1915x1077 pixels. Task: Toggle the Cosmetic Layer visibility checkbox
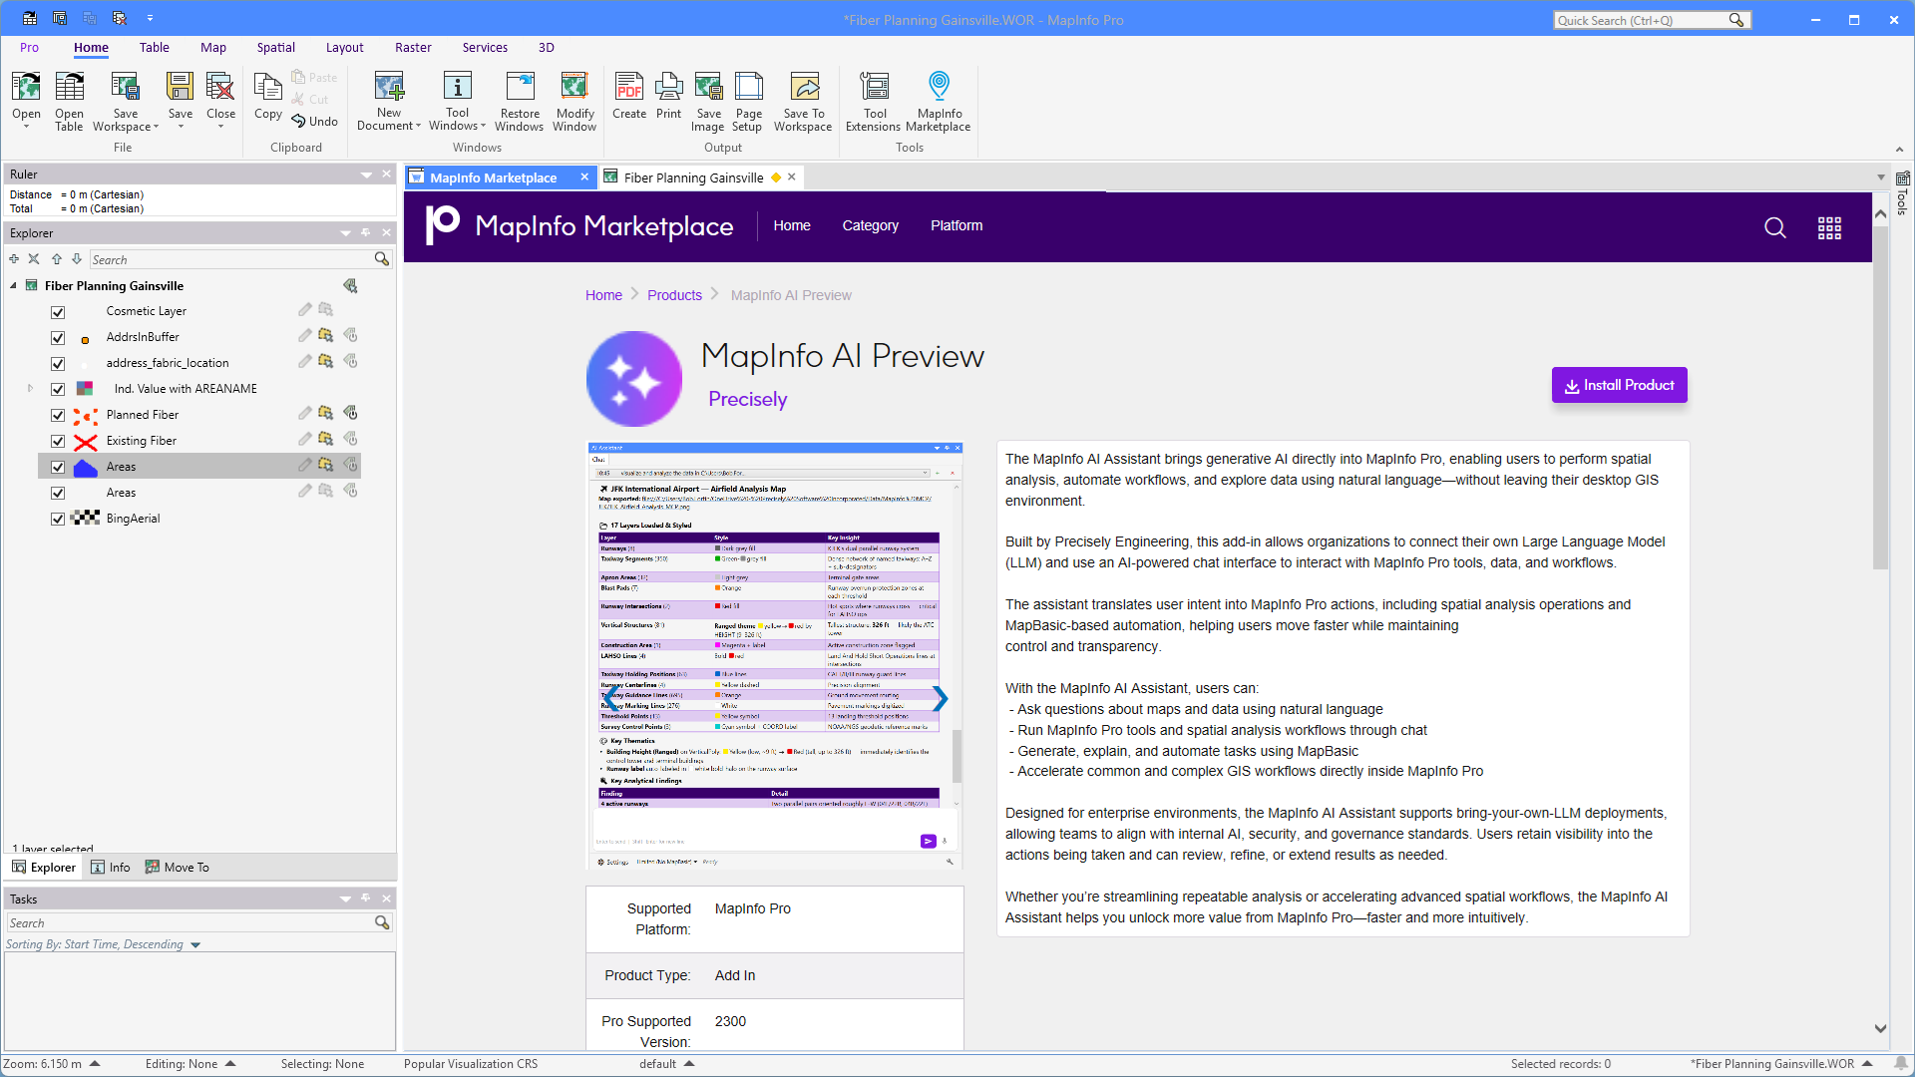click(58, 311)
